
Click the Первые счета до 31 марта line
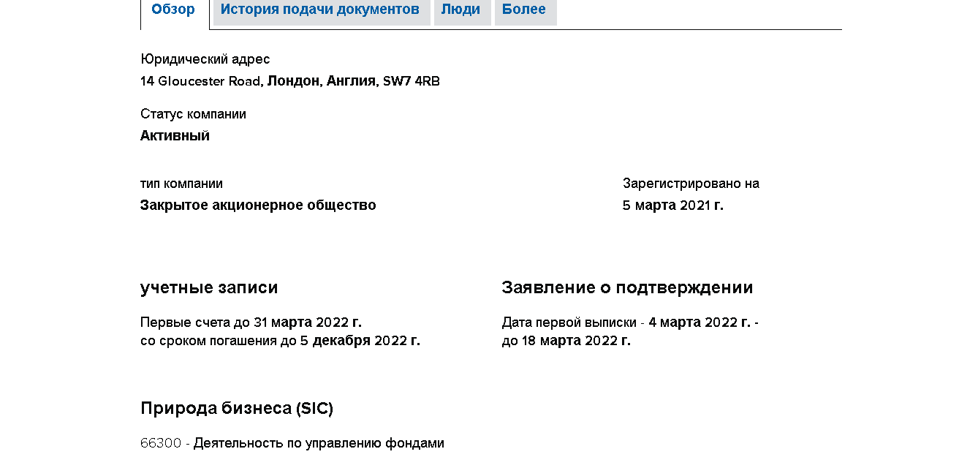251,322
